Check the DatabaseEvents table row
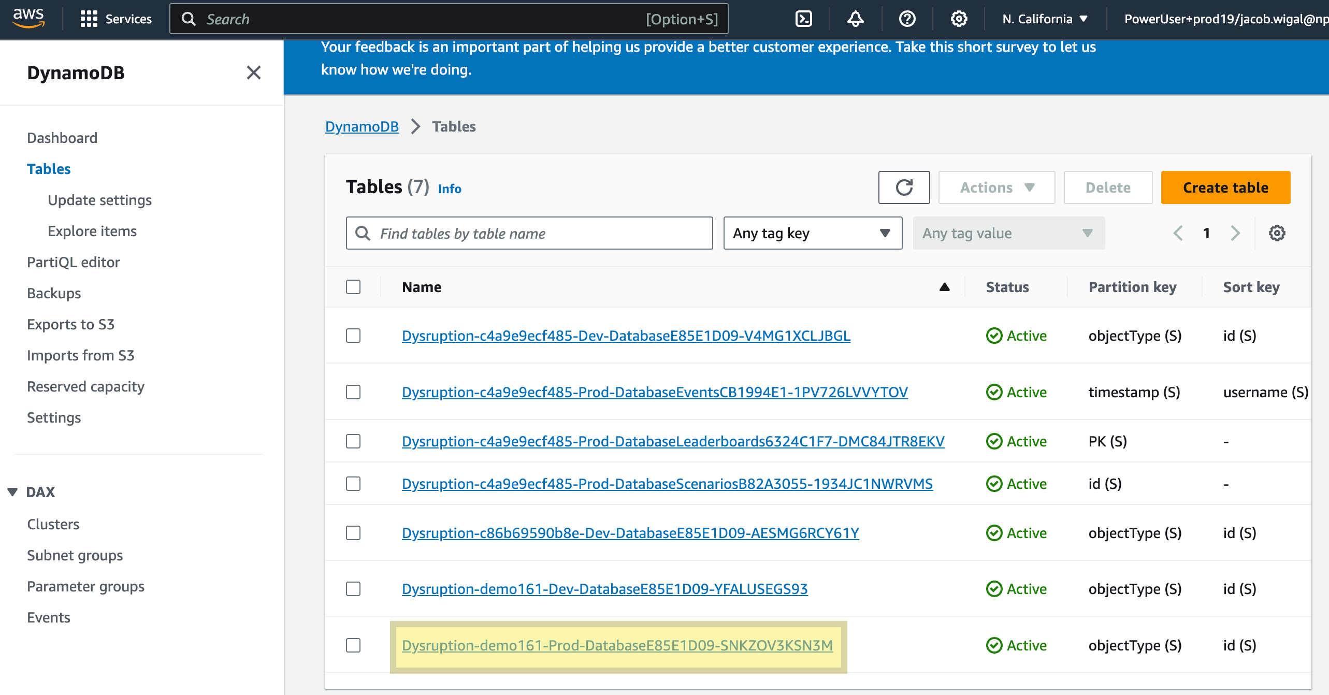Screen dimensions: 1329x695 (353, 392)
